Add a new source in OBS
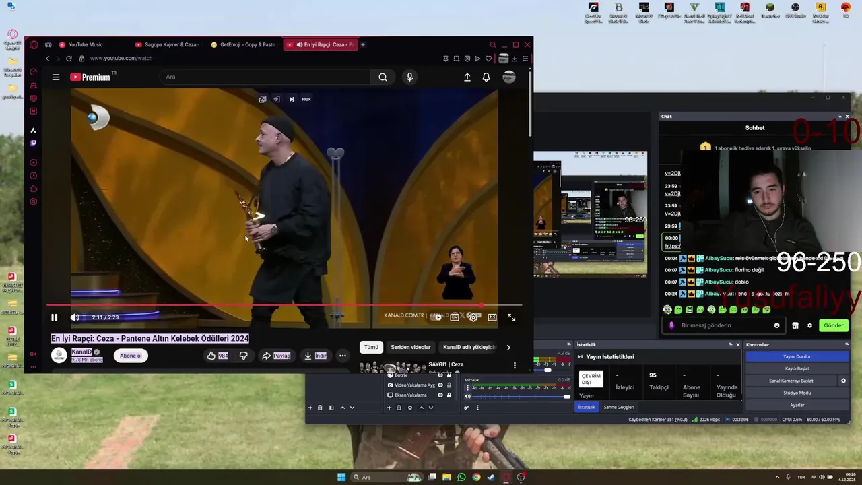This screenshot has height=485, width=862. (x=389, y=408)
